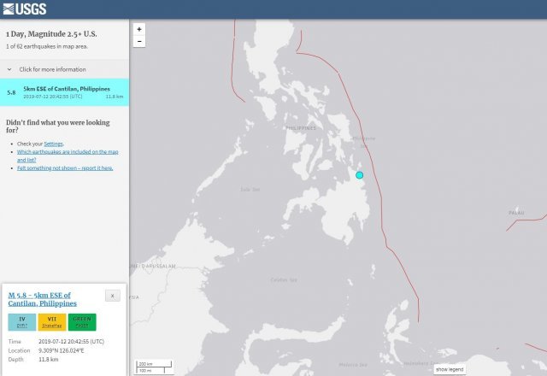Open the Settings link
The height and width of the screenshot is (376, 547).
coord(54,144)
